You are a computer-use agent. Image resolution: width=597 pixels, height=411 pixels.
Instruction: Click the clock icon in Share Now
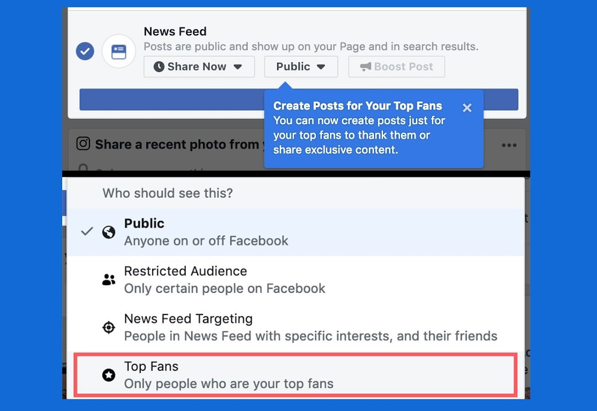159,67
